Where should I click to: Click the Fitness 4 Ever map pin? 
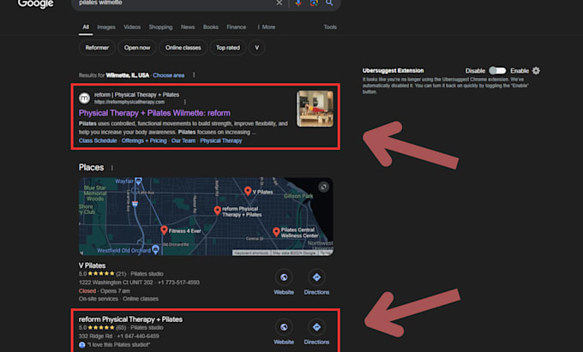click(164, 230)
